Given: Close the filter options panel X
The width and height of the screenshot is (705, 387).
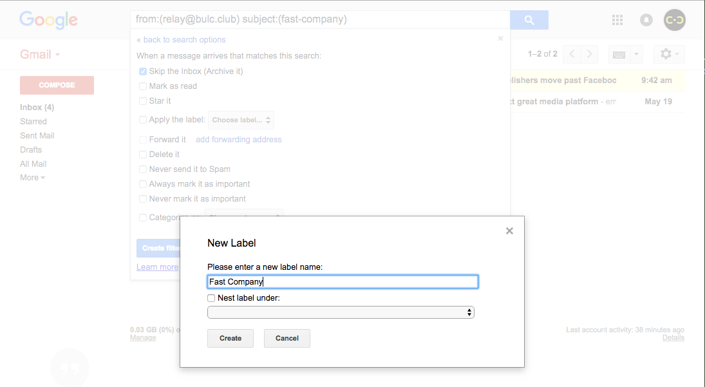Looking at the screenshot, I should point(500,39).
